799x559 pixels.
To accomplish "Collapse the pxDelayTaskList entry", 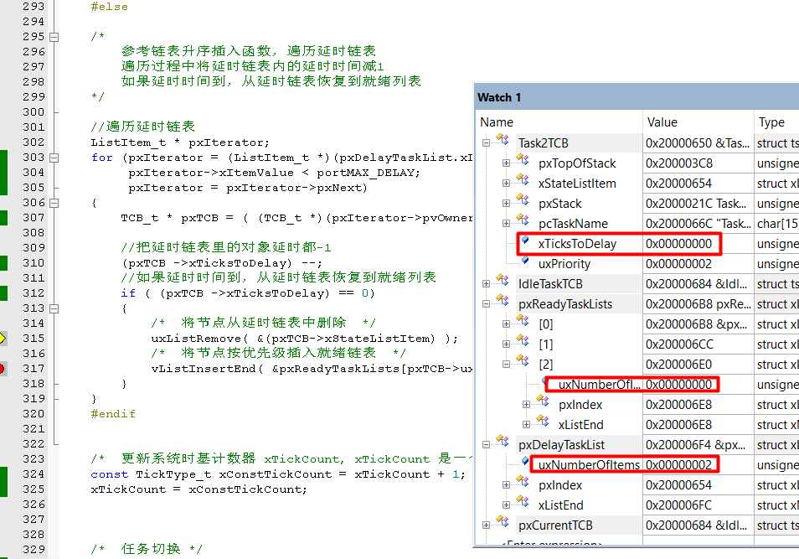I will coord(486,445).
